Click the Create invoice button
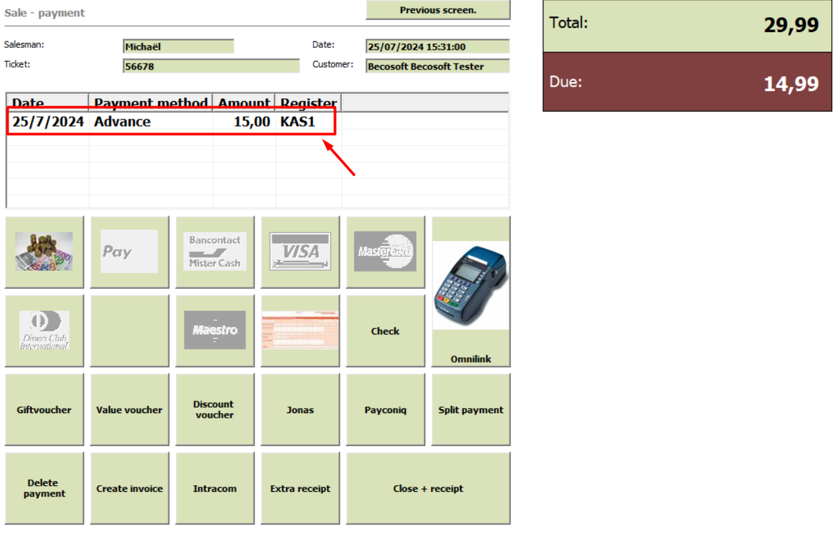Viewport: 840px width, 541px height. pos(130,488)
